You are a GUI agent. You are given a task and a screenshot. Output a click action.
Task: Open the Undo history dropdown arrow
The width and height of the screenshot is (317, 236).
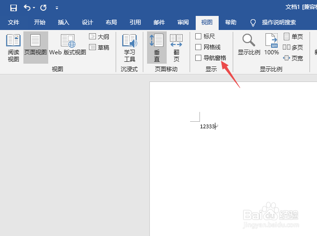pos(34,8)
